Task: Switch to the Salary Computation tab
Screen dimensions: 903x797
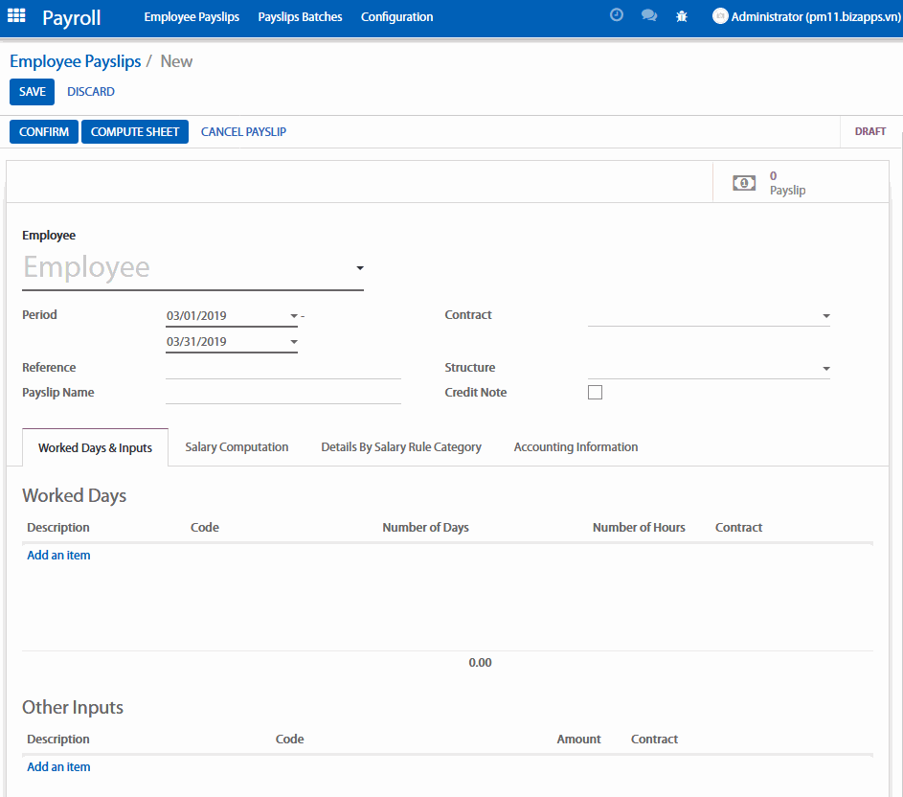Action: (237, 447)
